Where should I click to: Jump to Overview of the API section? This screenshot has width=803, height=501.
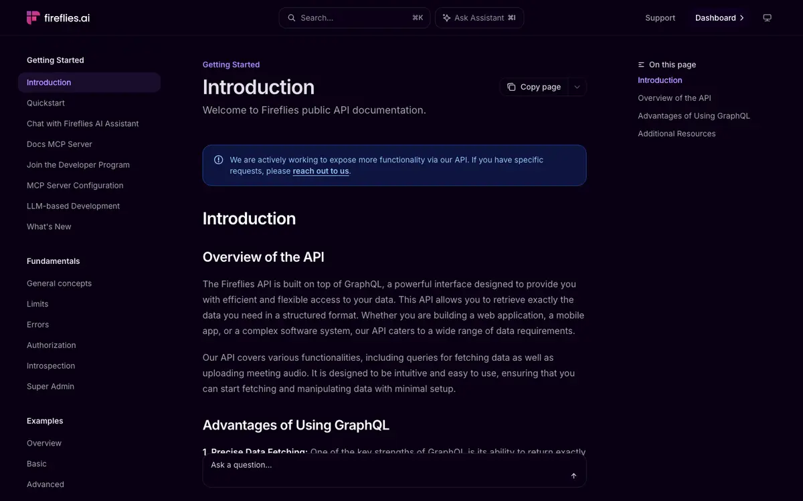[675, 98]
